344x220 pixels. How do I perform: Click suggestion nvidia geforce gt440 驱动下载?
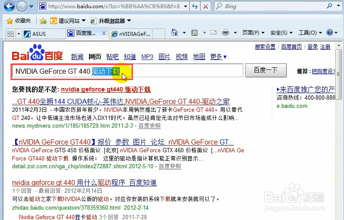pos(106,89)
